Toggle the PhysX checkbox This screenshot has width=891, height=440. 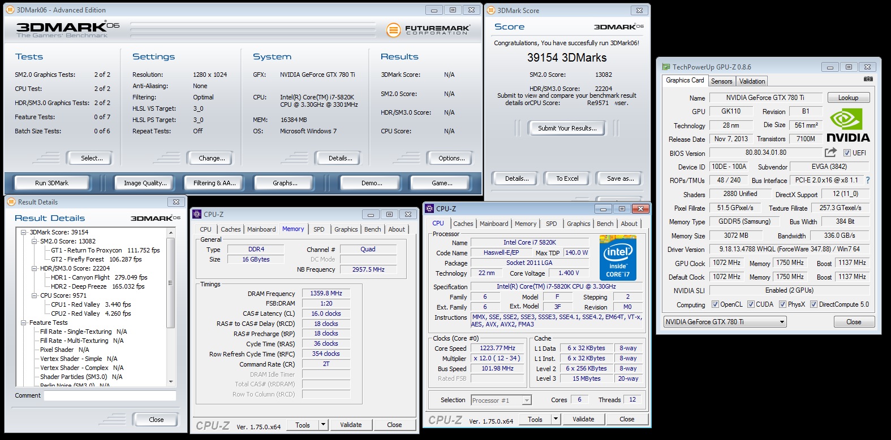tap(782, 304)
